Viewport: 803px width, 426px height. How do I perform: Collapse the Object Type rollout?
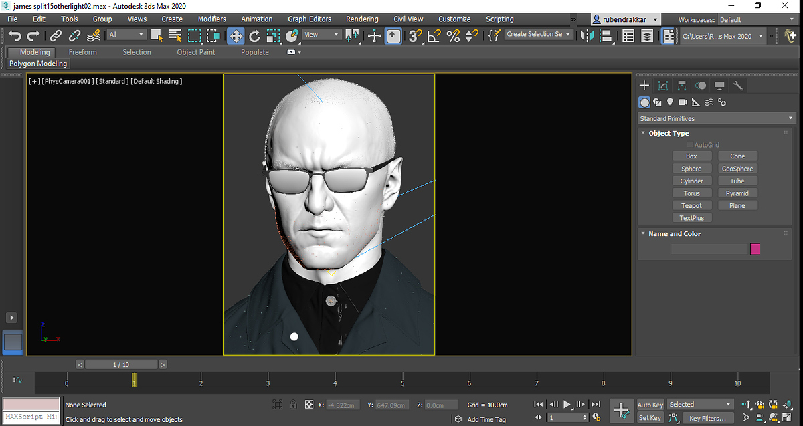tap(668, 133)
